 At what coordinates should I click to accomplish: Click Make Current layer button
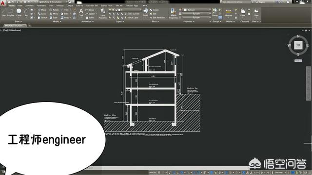click(132, 14)
